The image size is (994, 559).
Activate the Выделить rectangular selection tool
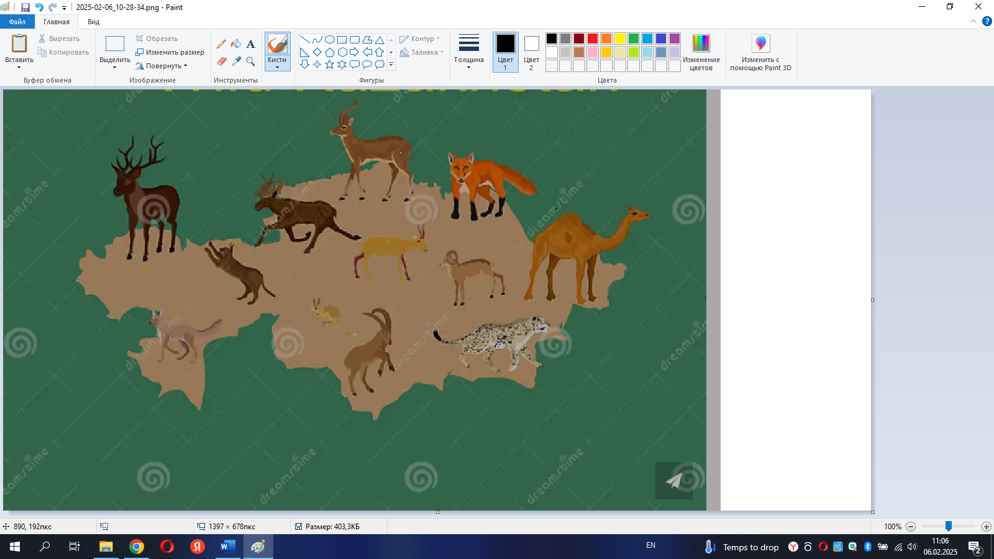tap(115, 43)
